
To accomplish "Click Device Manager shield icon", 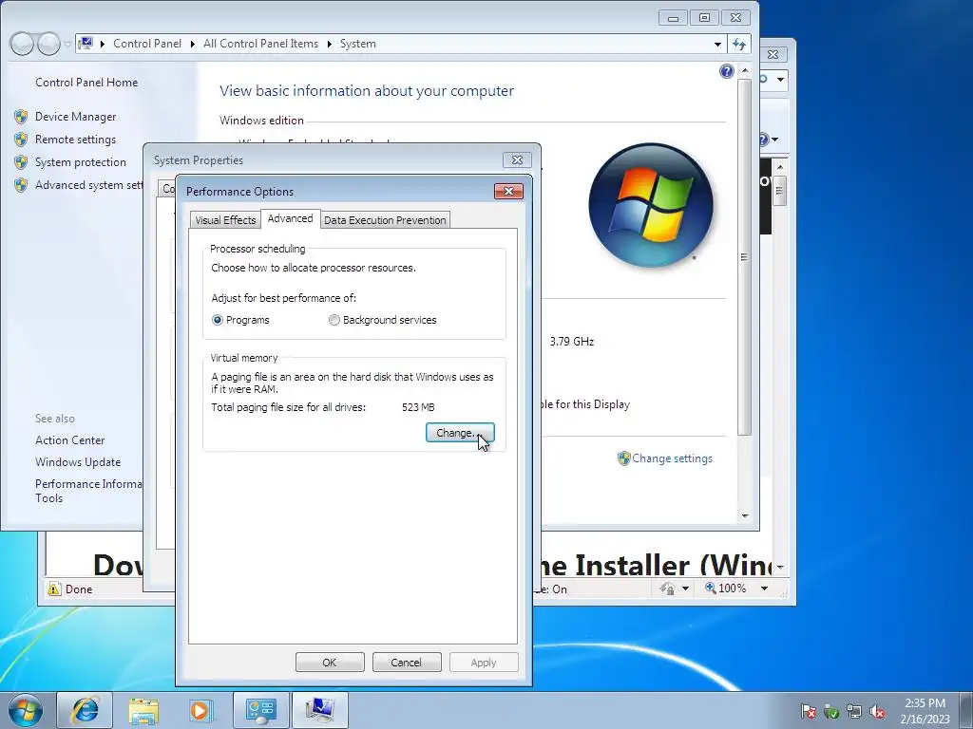I will 21,117.
